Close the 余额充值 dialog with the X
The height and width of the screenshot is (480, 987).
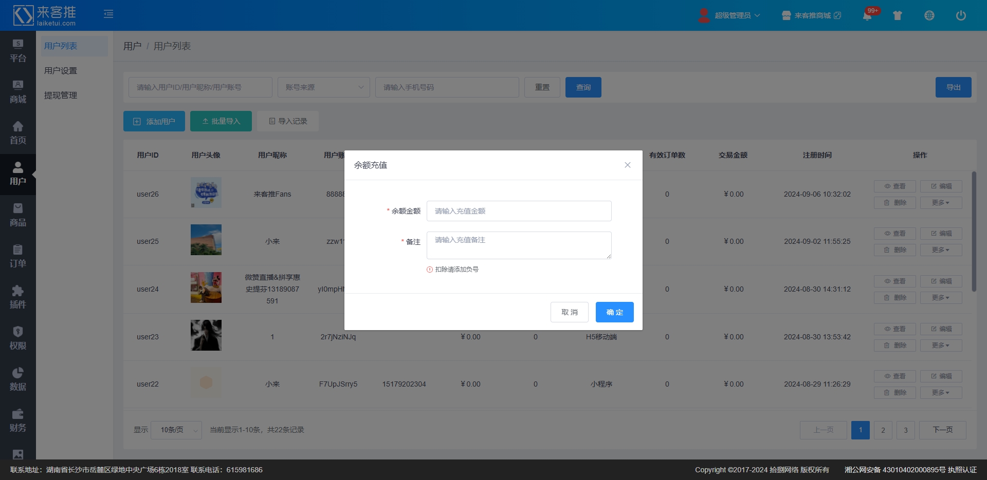pyautogui.click(x=628, y=165)
